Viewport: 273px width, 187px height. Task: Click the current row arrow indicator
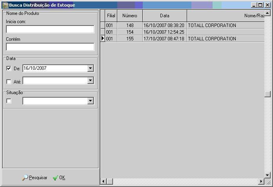click(103, 39)
